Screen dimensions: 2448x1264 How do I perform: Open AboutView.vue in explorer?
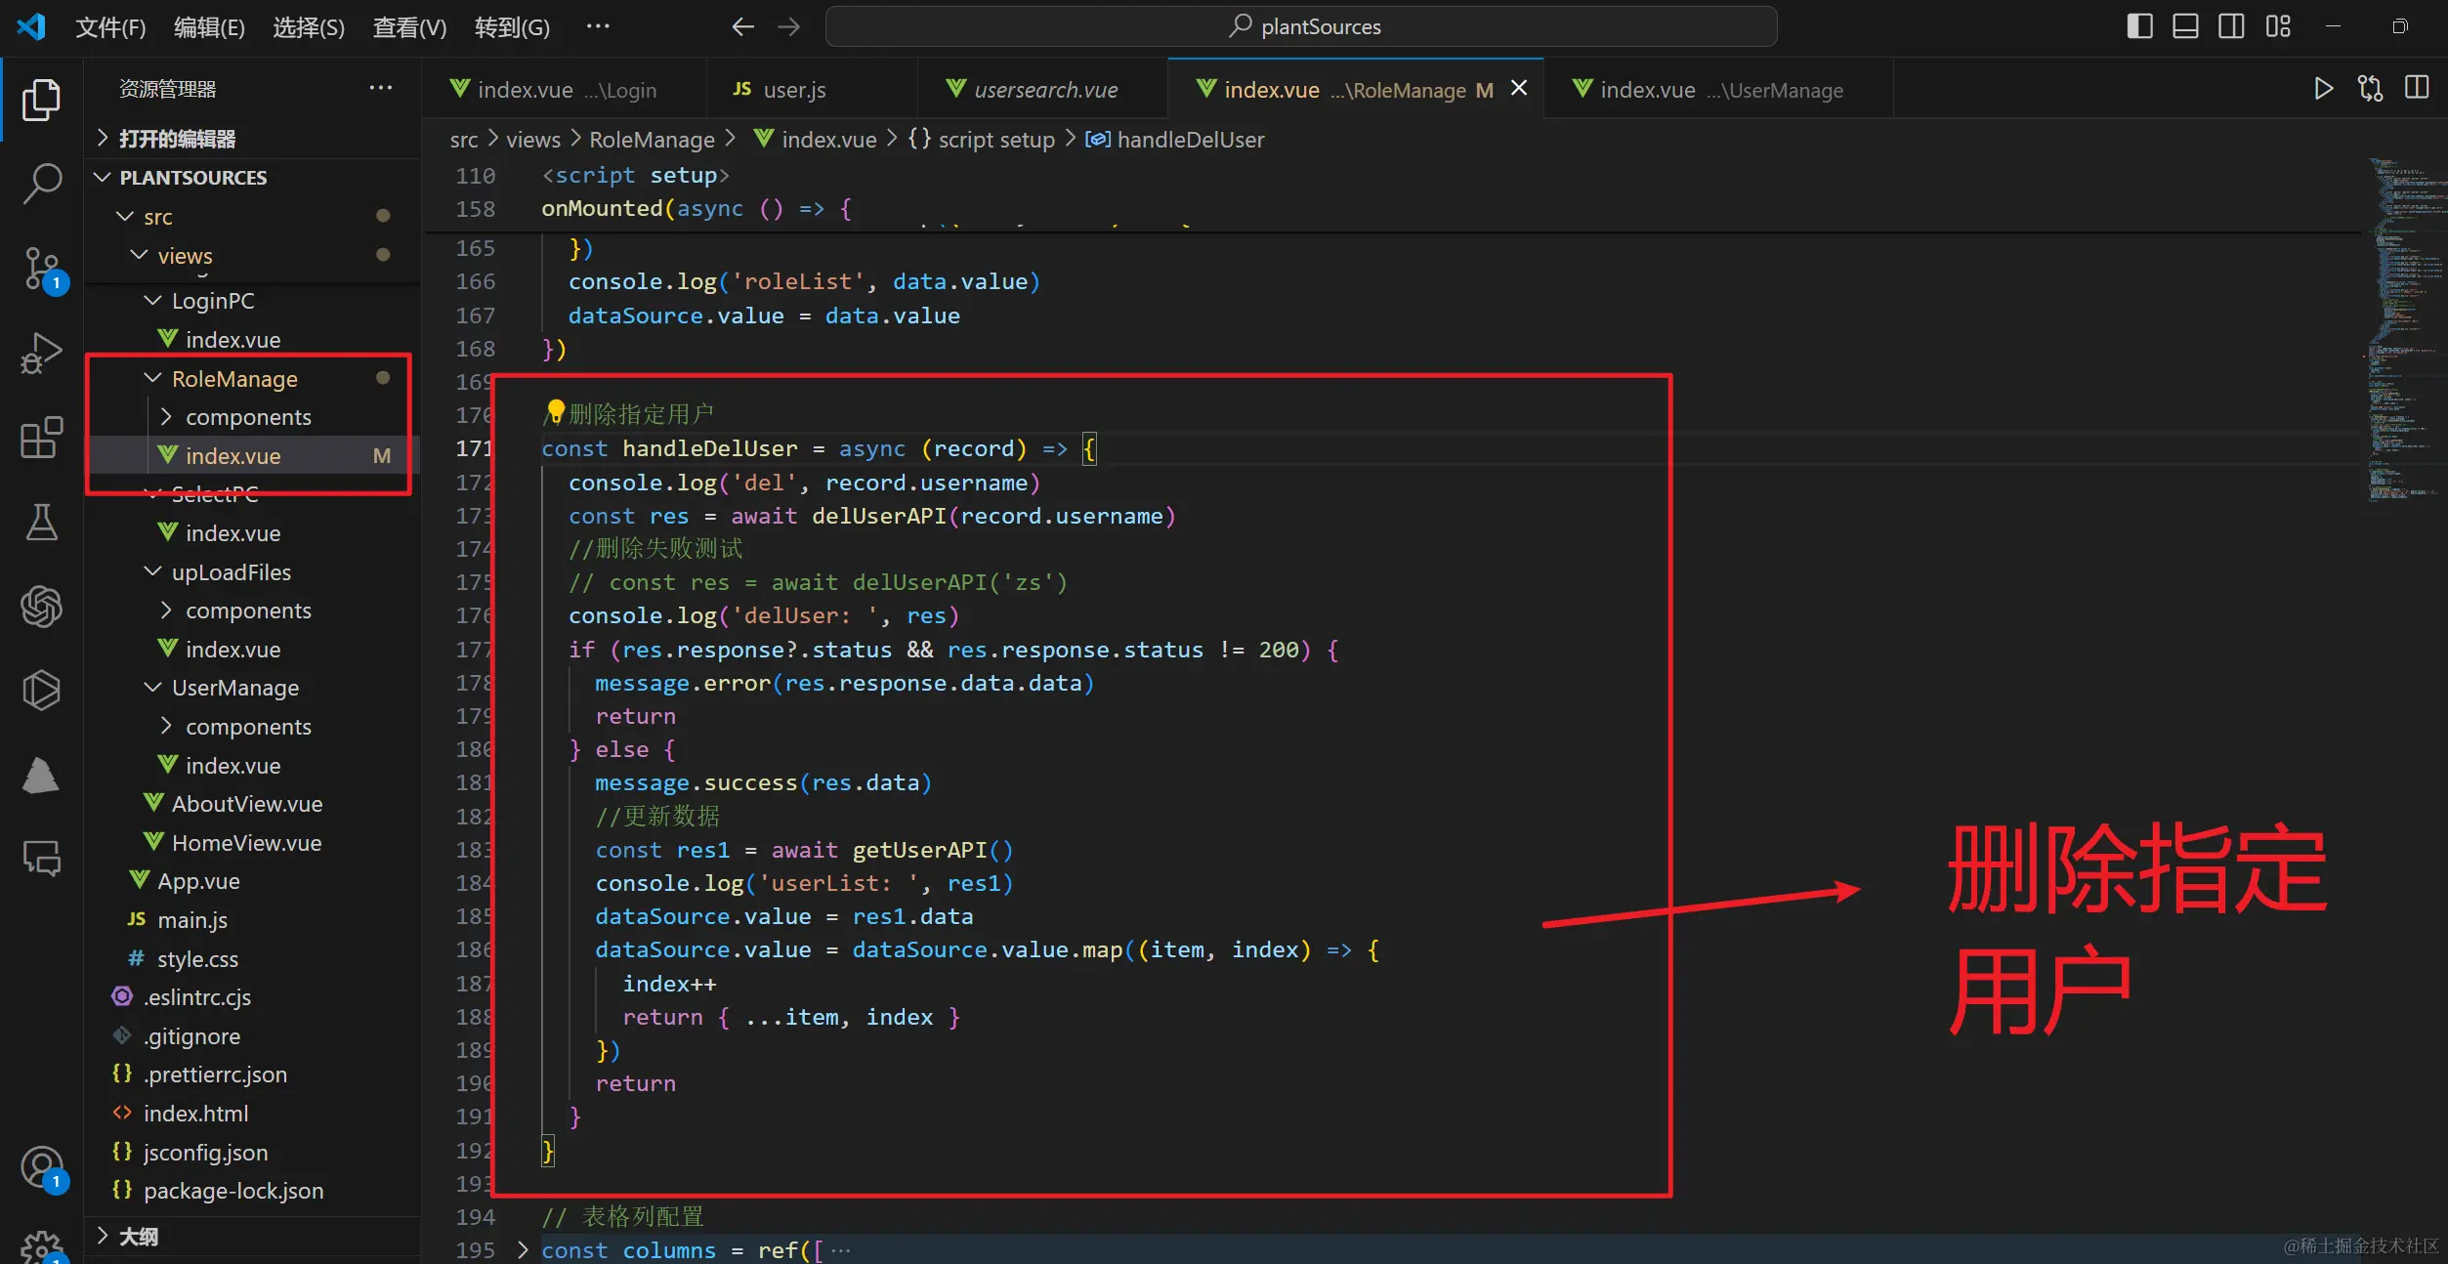click(252, 804)
